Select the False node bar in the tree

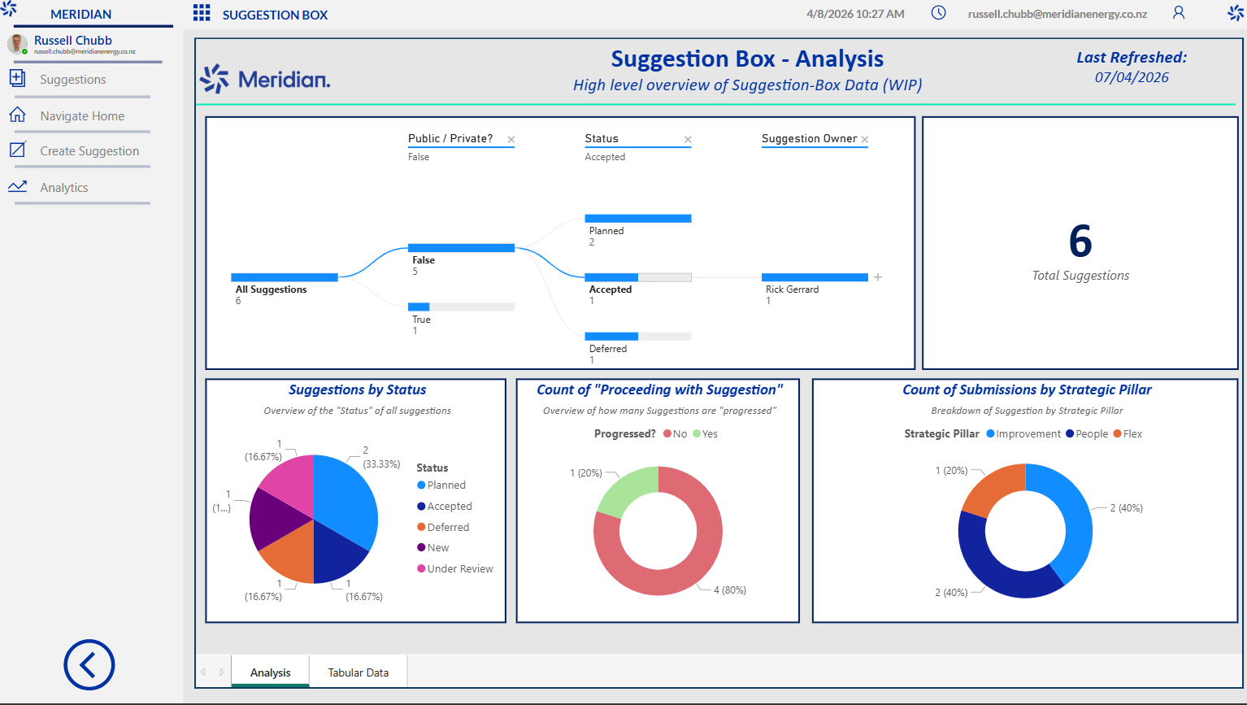(x=461, y=248)
